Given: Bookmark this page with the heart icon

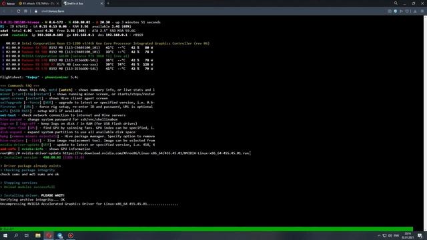Looking at the screenshot, I should (x=407, y=11).
